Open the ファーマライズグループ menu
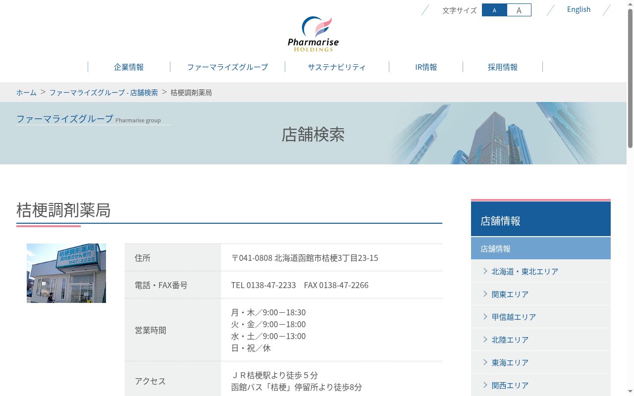Viewport: 634px width, 396px height. [x=227, y=67]
